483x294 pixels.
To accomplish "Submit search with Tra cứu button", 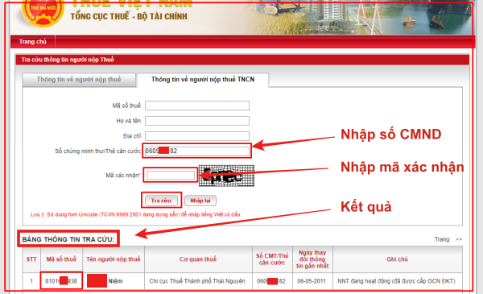I will tap(161, 201).
